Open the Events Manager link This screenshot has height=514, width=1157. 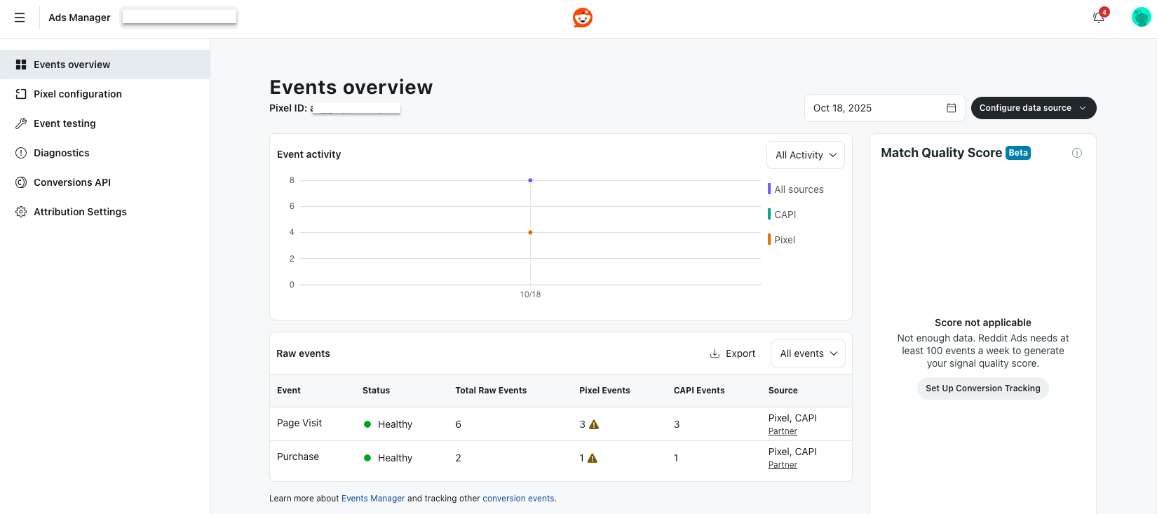click(x=373, y=499)
